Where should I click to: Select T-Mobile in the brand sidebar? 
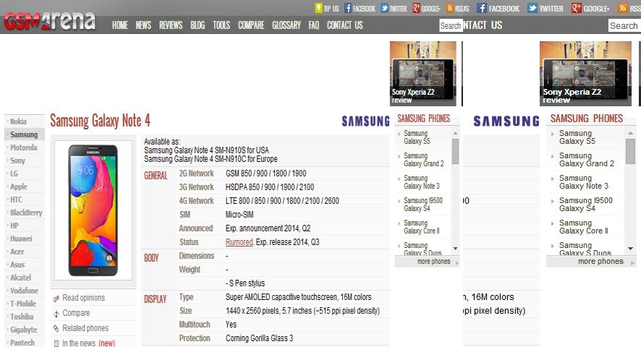[x=23, y=304]
